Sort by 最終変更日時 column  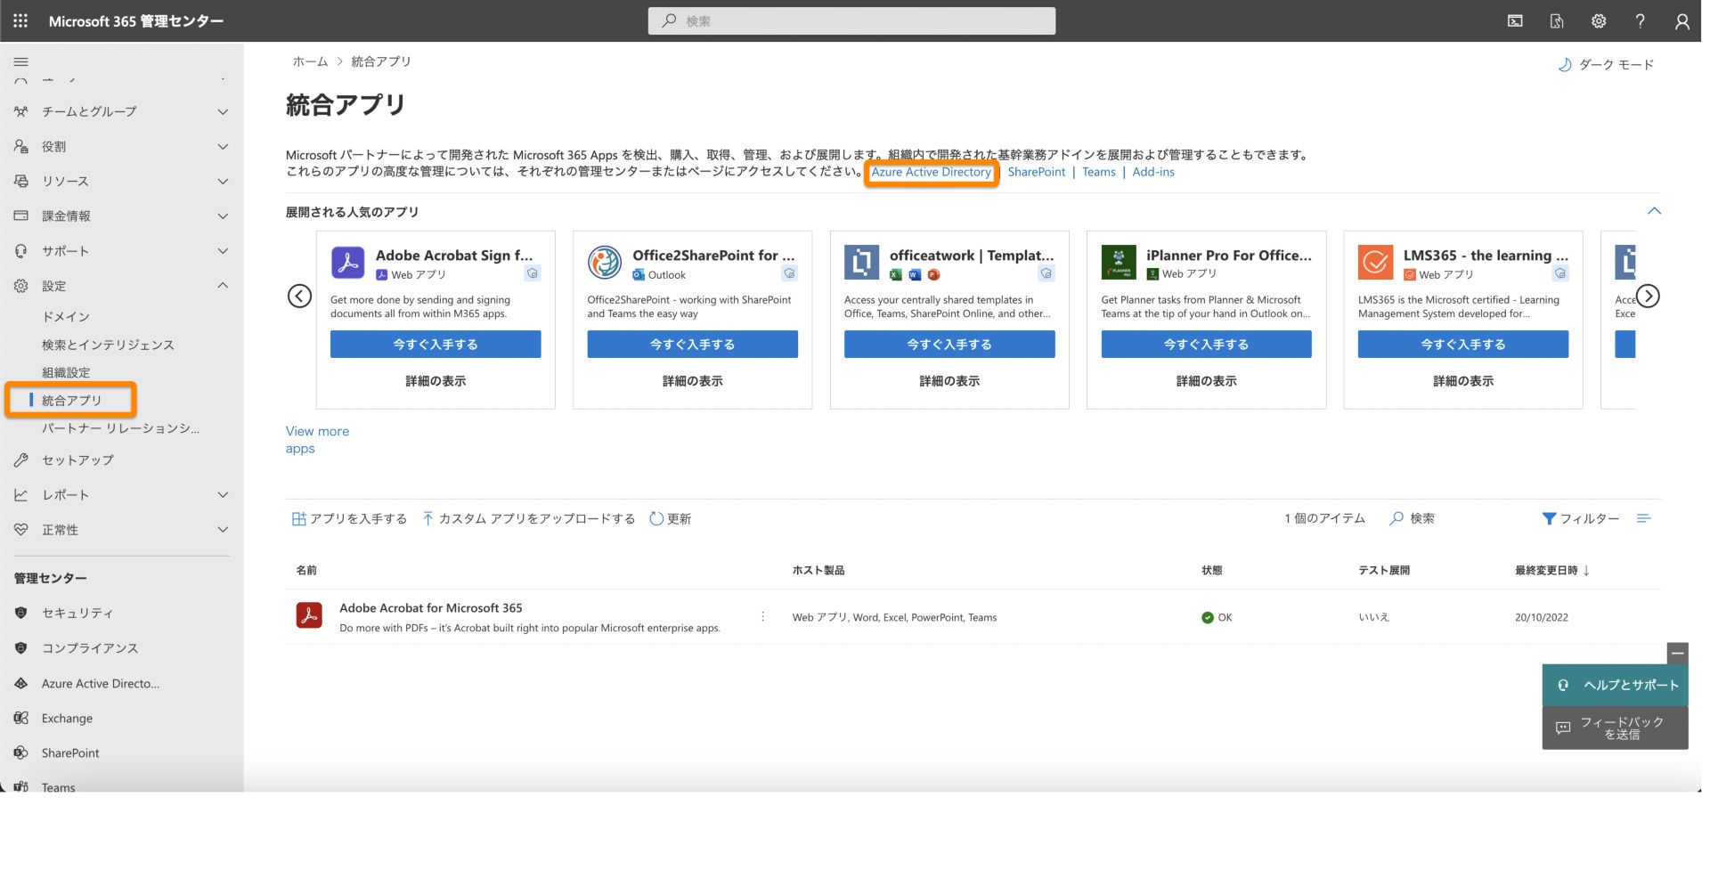click(x=1552, y=571)
